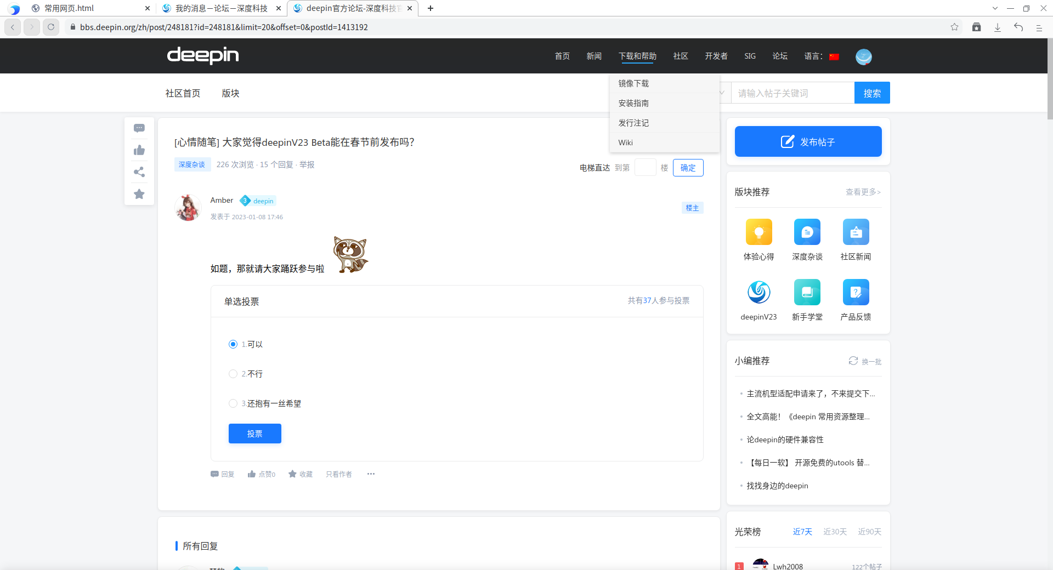Select 镜像下载 from the open menu
This screenshot has height=570, width=1053.
point(634,83)
